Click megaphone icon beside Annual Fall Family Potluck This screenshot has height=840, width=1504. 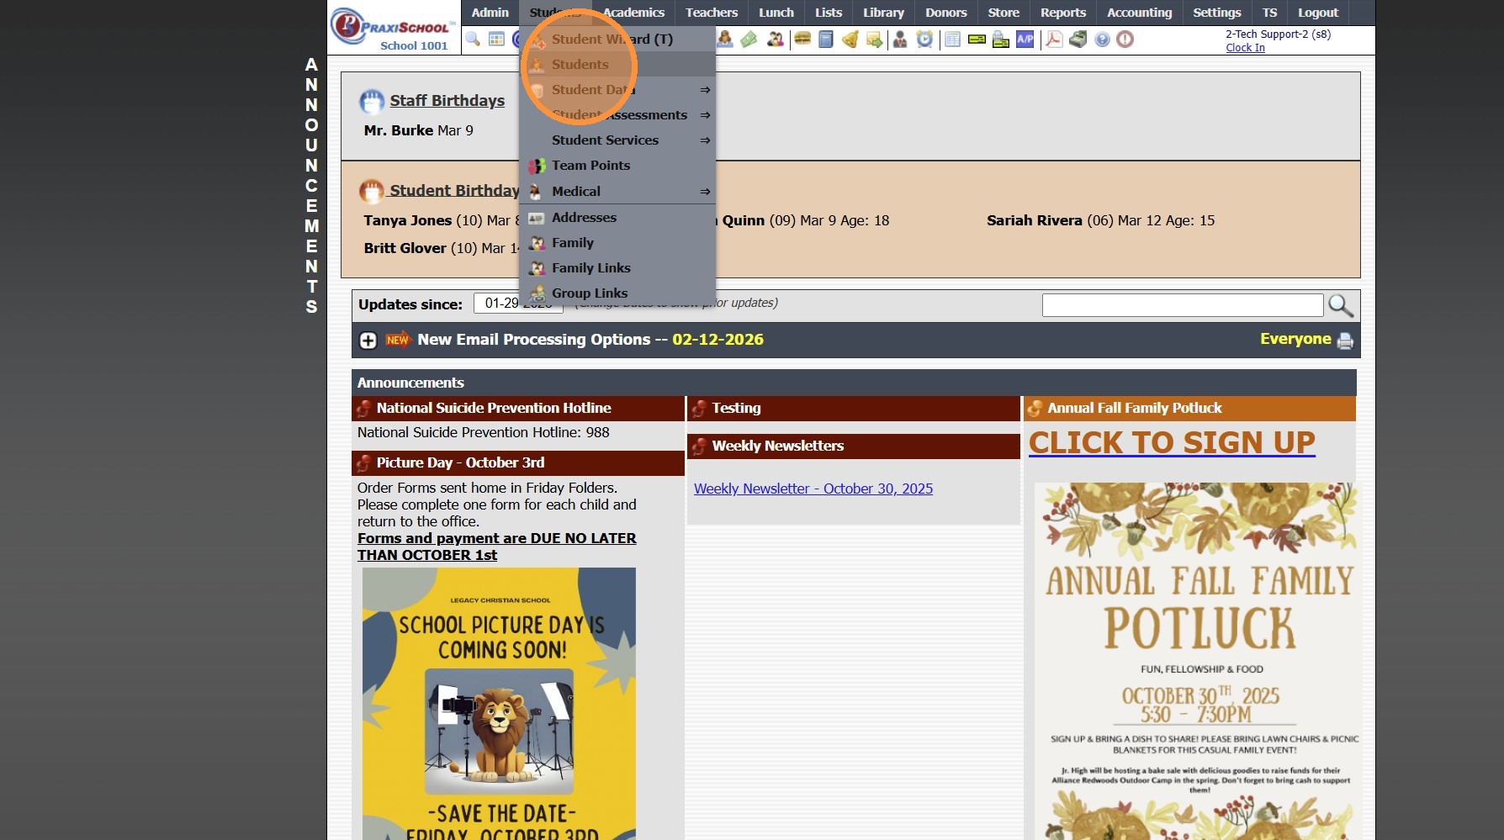pos(1035,409)
